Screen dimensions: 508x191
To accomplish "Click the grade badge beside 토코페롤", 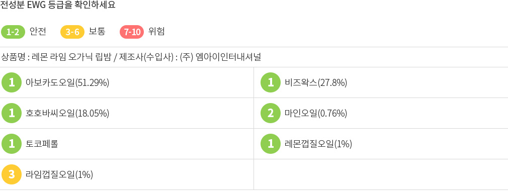I will [x=12, y=144].
